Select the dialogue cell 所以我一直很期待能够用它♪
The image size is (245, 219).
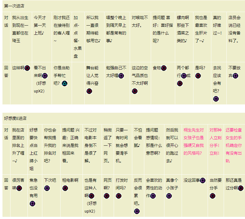click(x=94, y=37)
